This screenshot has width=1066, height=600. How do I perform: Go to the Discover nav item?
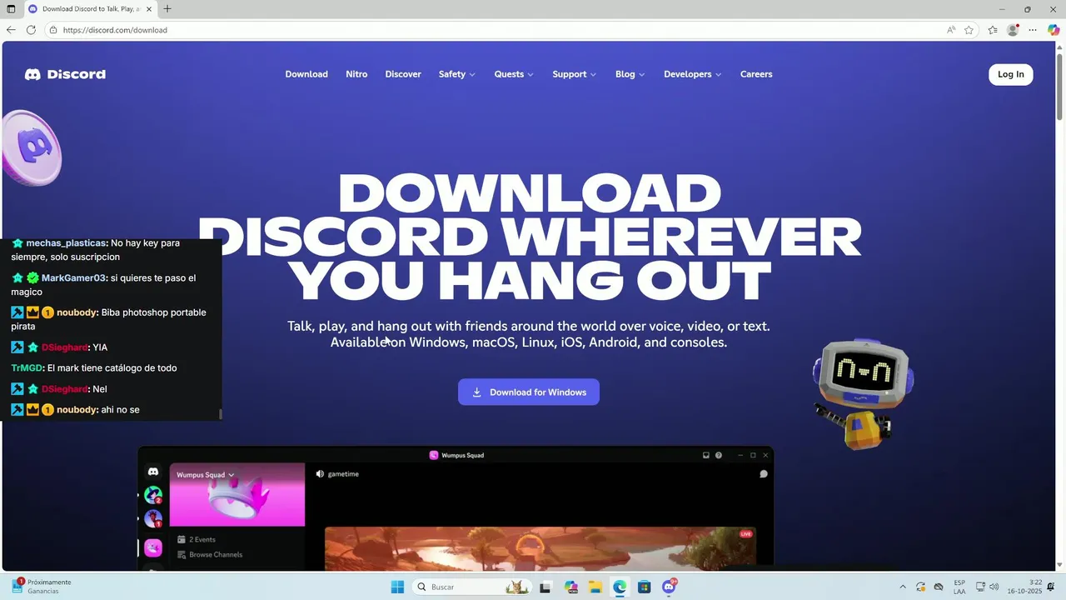[x=403, y=74]
